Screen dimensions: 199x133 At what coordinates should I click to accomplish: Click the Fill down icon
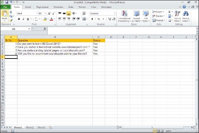click(x=170, y=16)
